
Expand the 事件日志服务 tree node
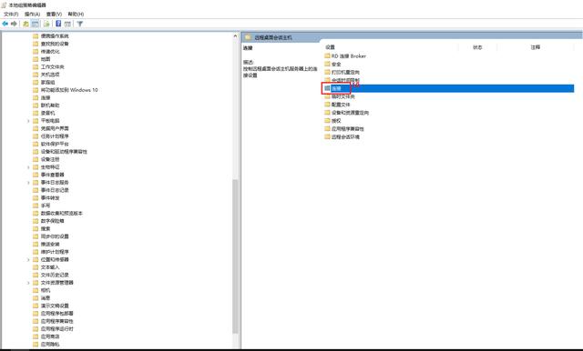click(x=28, y=183)
